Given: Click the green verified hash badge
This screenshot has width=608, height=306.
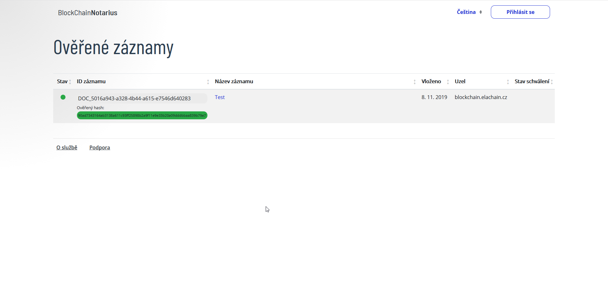Looking at the screenshot, I should pos(142,116).
